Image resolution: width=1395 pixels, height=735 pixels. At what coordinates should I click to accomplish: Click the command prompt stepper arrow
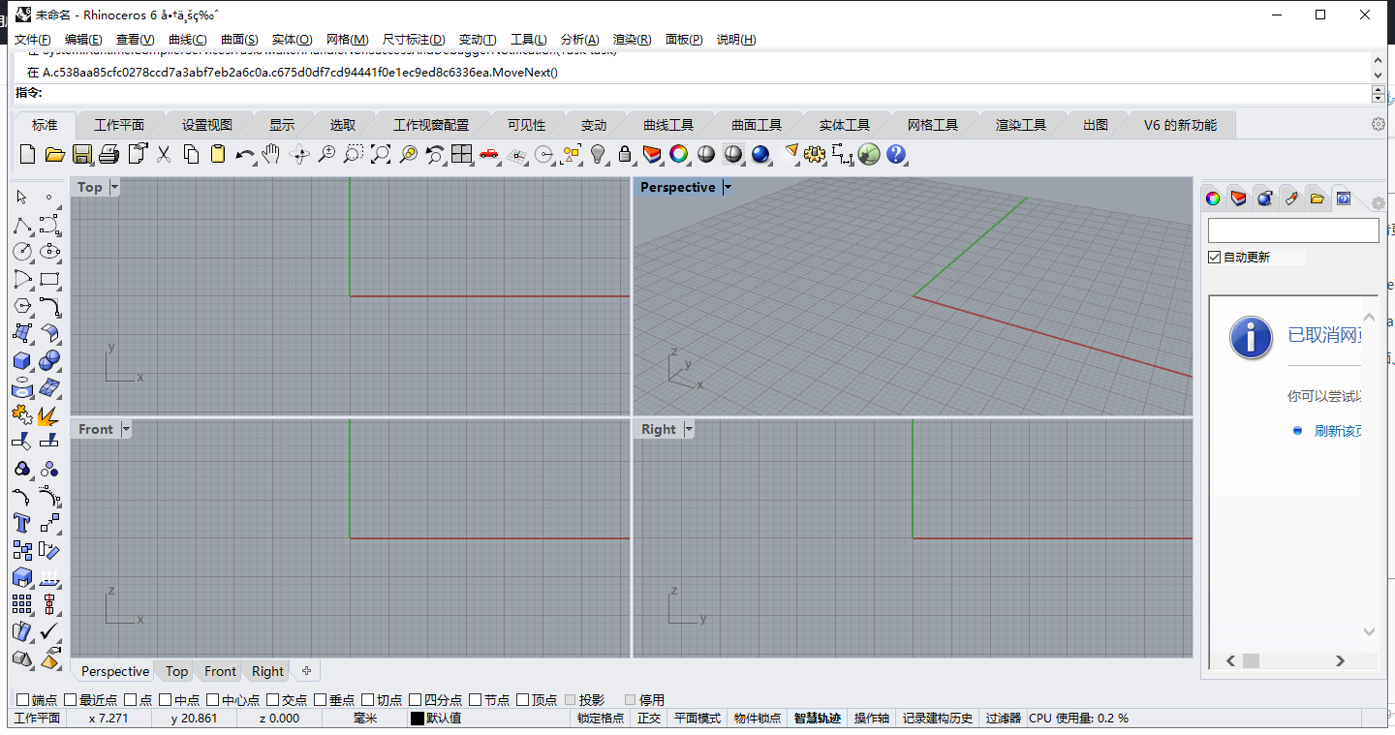pos(1379,94)
